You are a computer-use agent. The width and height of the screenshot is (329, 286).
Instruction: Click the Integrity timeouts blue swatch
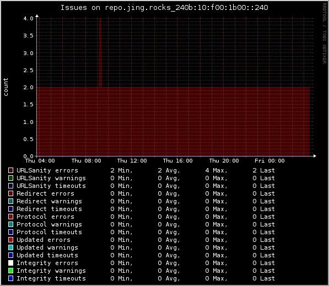coord(10,278)
